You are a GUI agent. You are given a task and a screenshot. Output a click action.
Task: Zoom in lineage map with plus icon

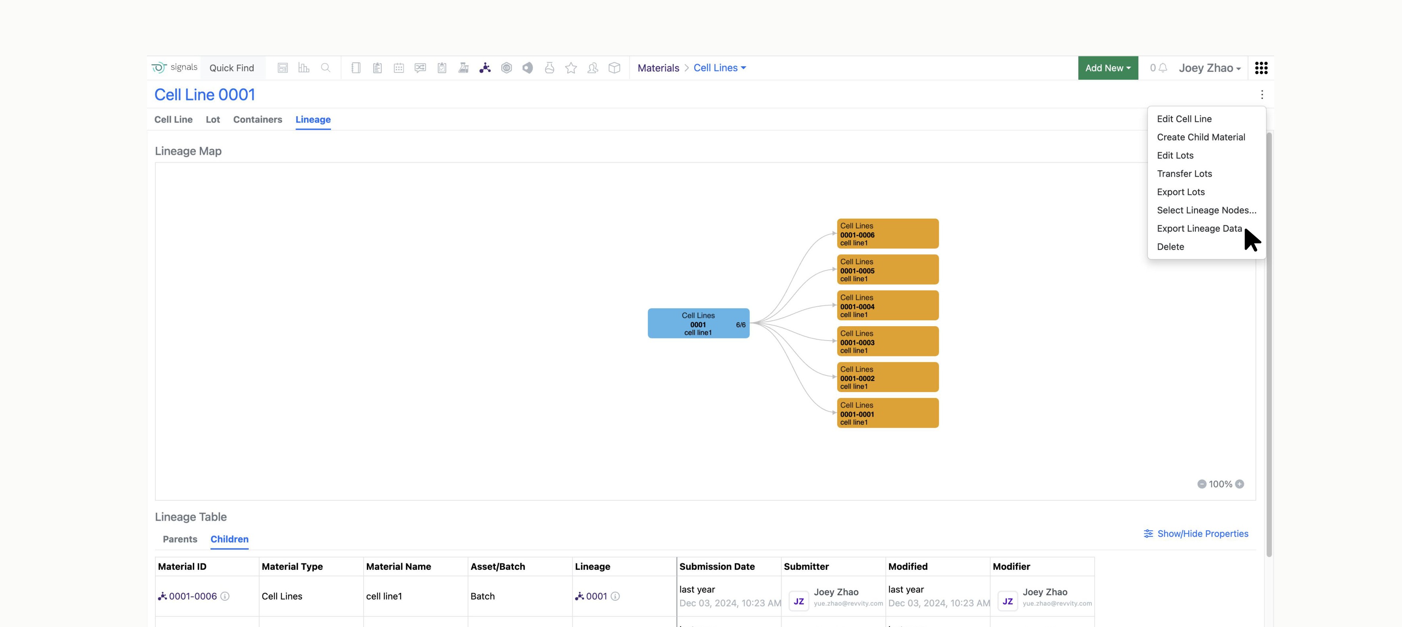(x=1240, y=484)
